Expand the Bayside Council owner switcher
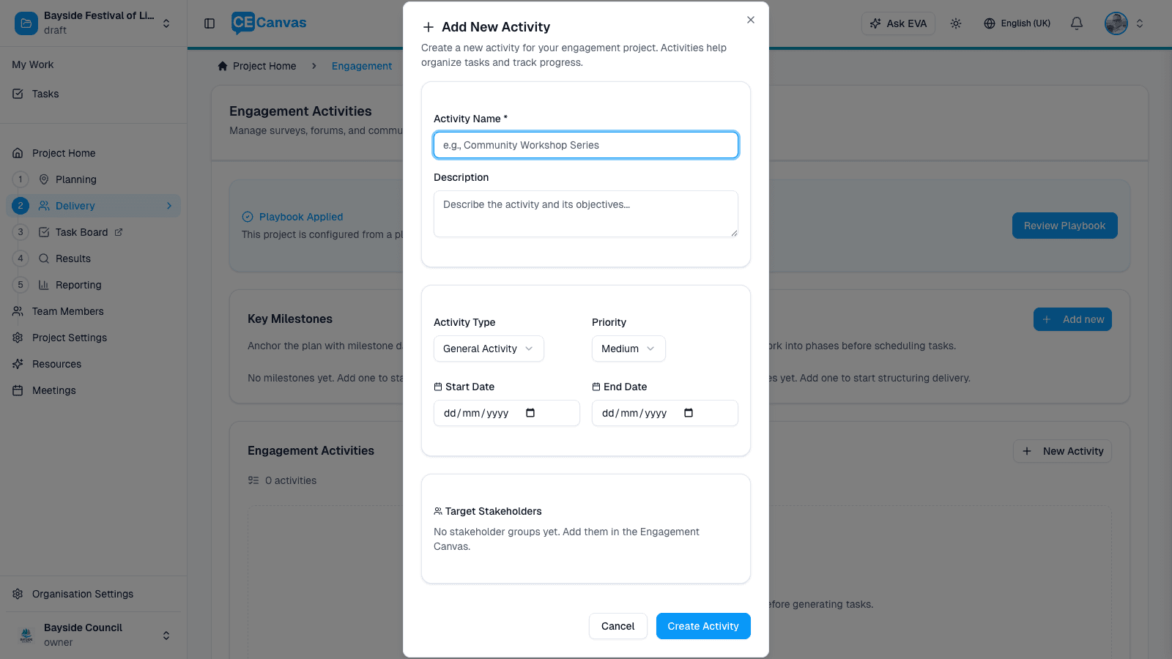 click(x=166, y=634)
